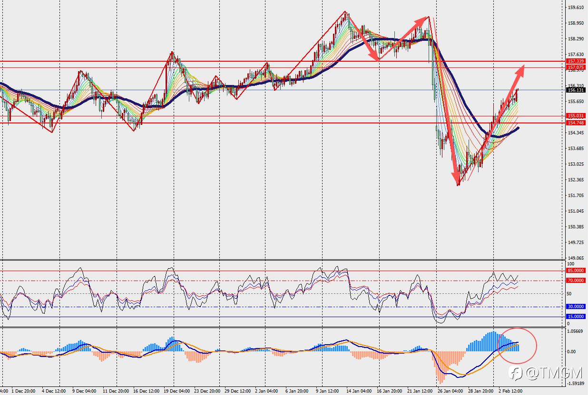Click the 9 Jan 12:00 time label
This screenshot has width=588, height=395.
coord(328,391)
